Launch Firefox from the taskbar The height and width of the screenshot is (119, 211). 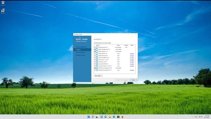coord(122,117)
